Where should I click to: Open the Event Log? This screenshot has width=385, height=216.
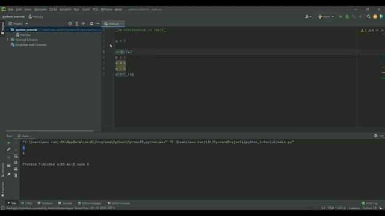[369, 203]
